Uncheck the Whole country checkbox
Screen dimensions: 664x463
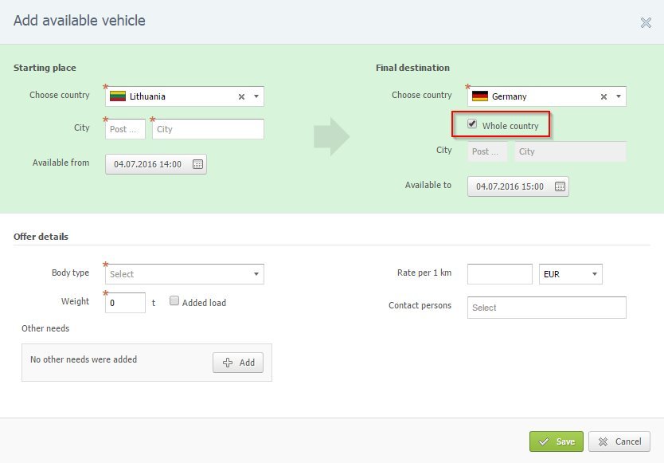473,124
